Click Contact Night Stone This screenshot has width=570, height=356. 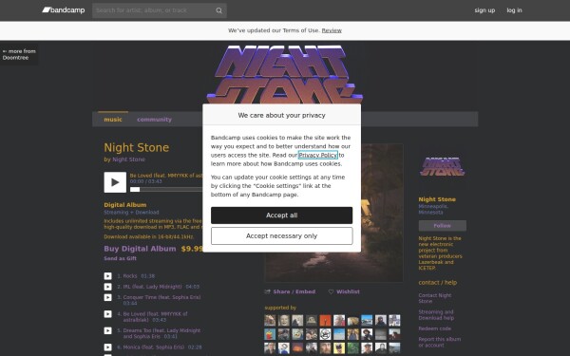coord(435,298)
